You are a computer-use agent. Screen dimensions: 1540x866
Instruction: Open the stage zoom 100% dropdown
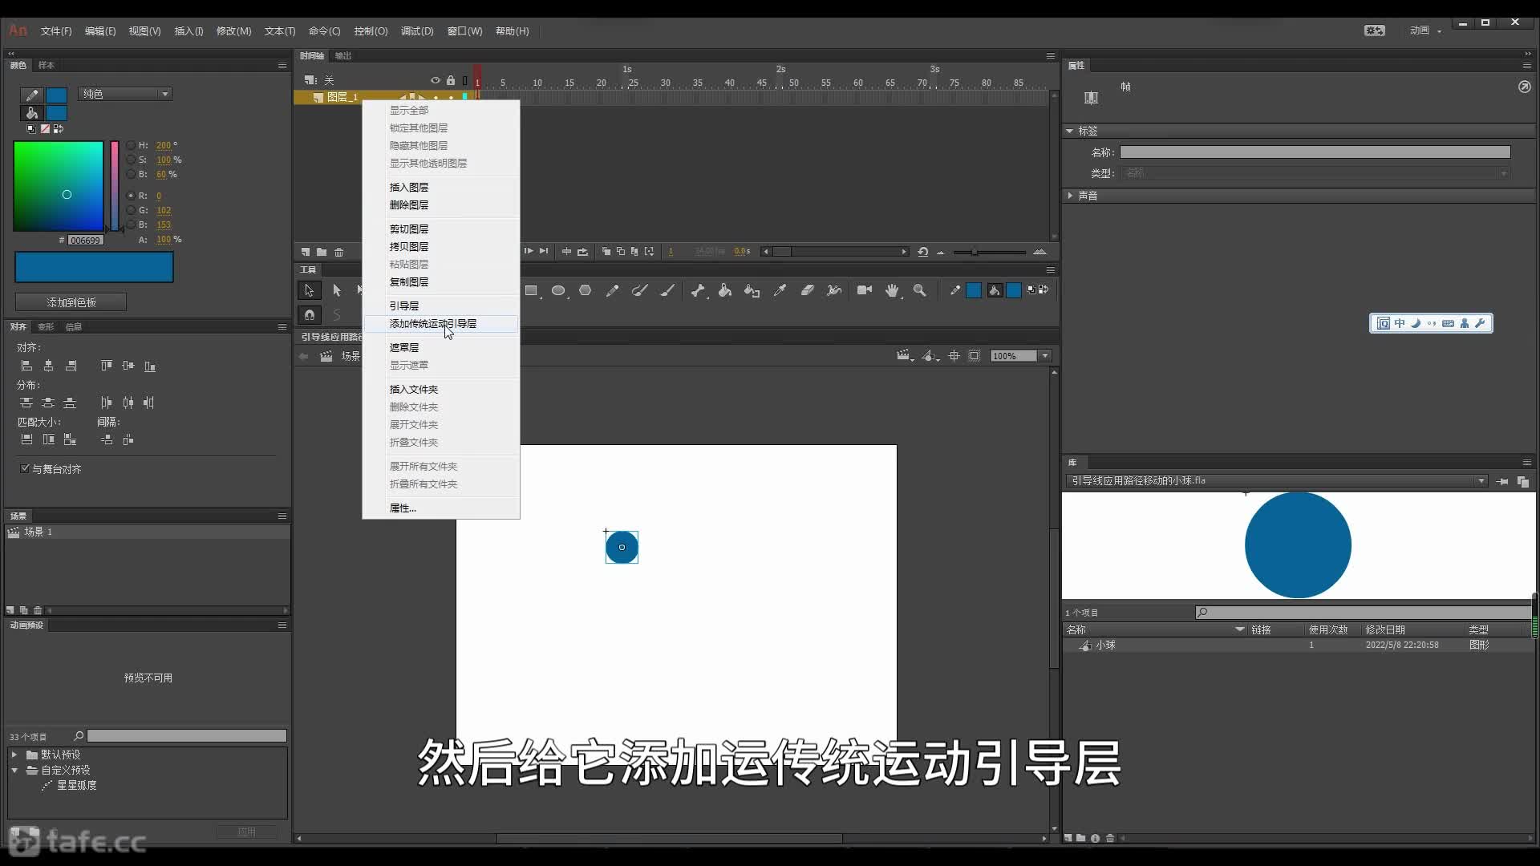1044,356
